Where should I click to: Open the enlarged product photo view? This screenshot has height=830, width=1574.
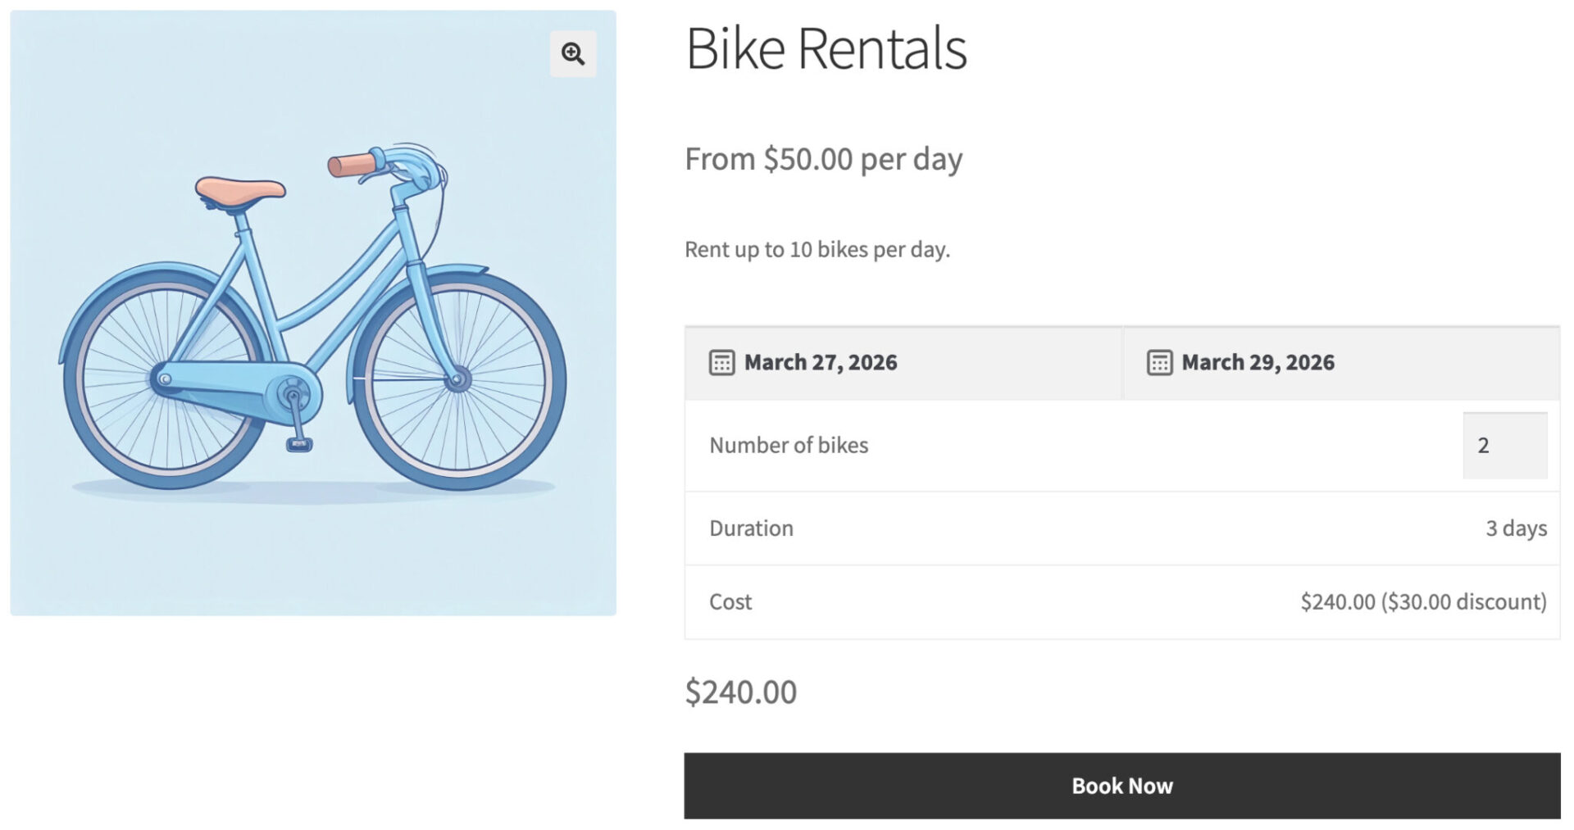pos(572,53)
